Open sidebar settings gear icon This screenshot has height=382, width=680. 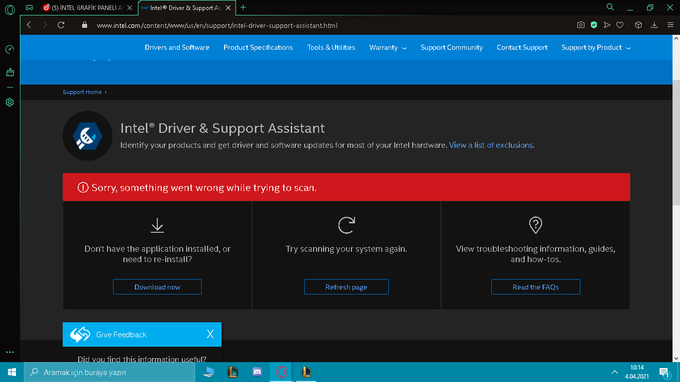pos(9,102)
